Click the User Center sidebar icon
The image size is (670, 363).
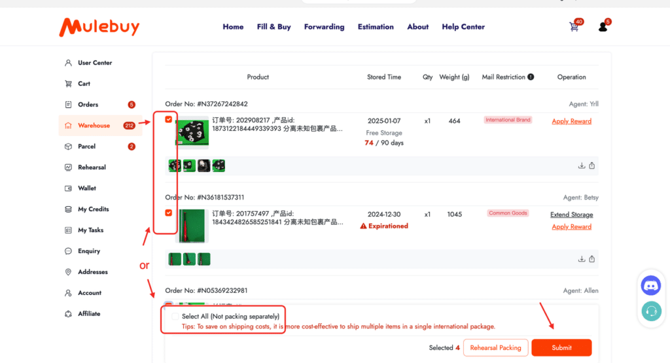tap(68, 63)
